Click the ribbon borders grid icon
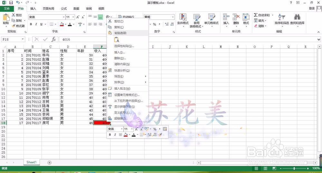Image resolution: width=322 pixels, height=173 pixels. (52, 24)
